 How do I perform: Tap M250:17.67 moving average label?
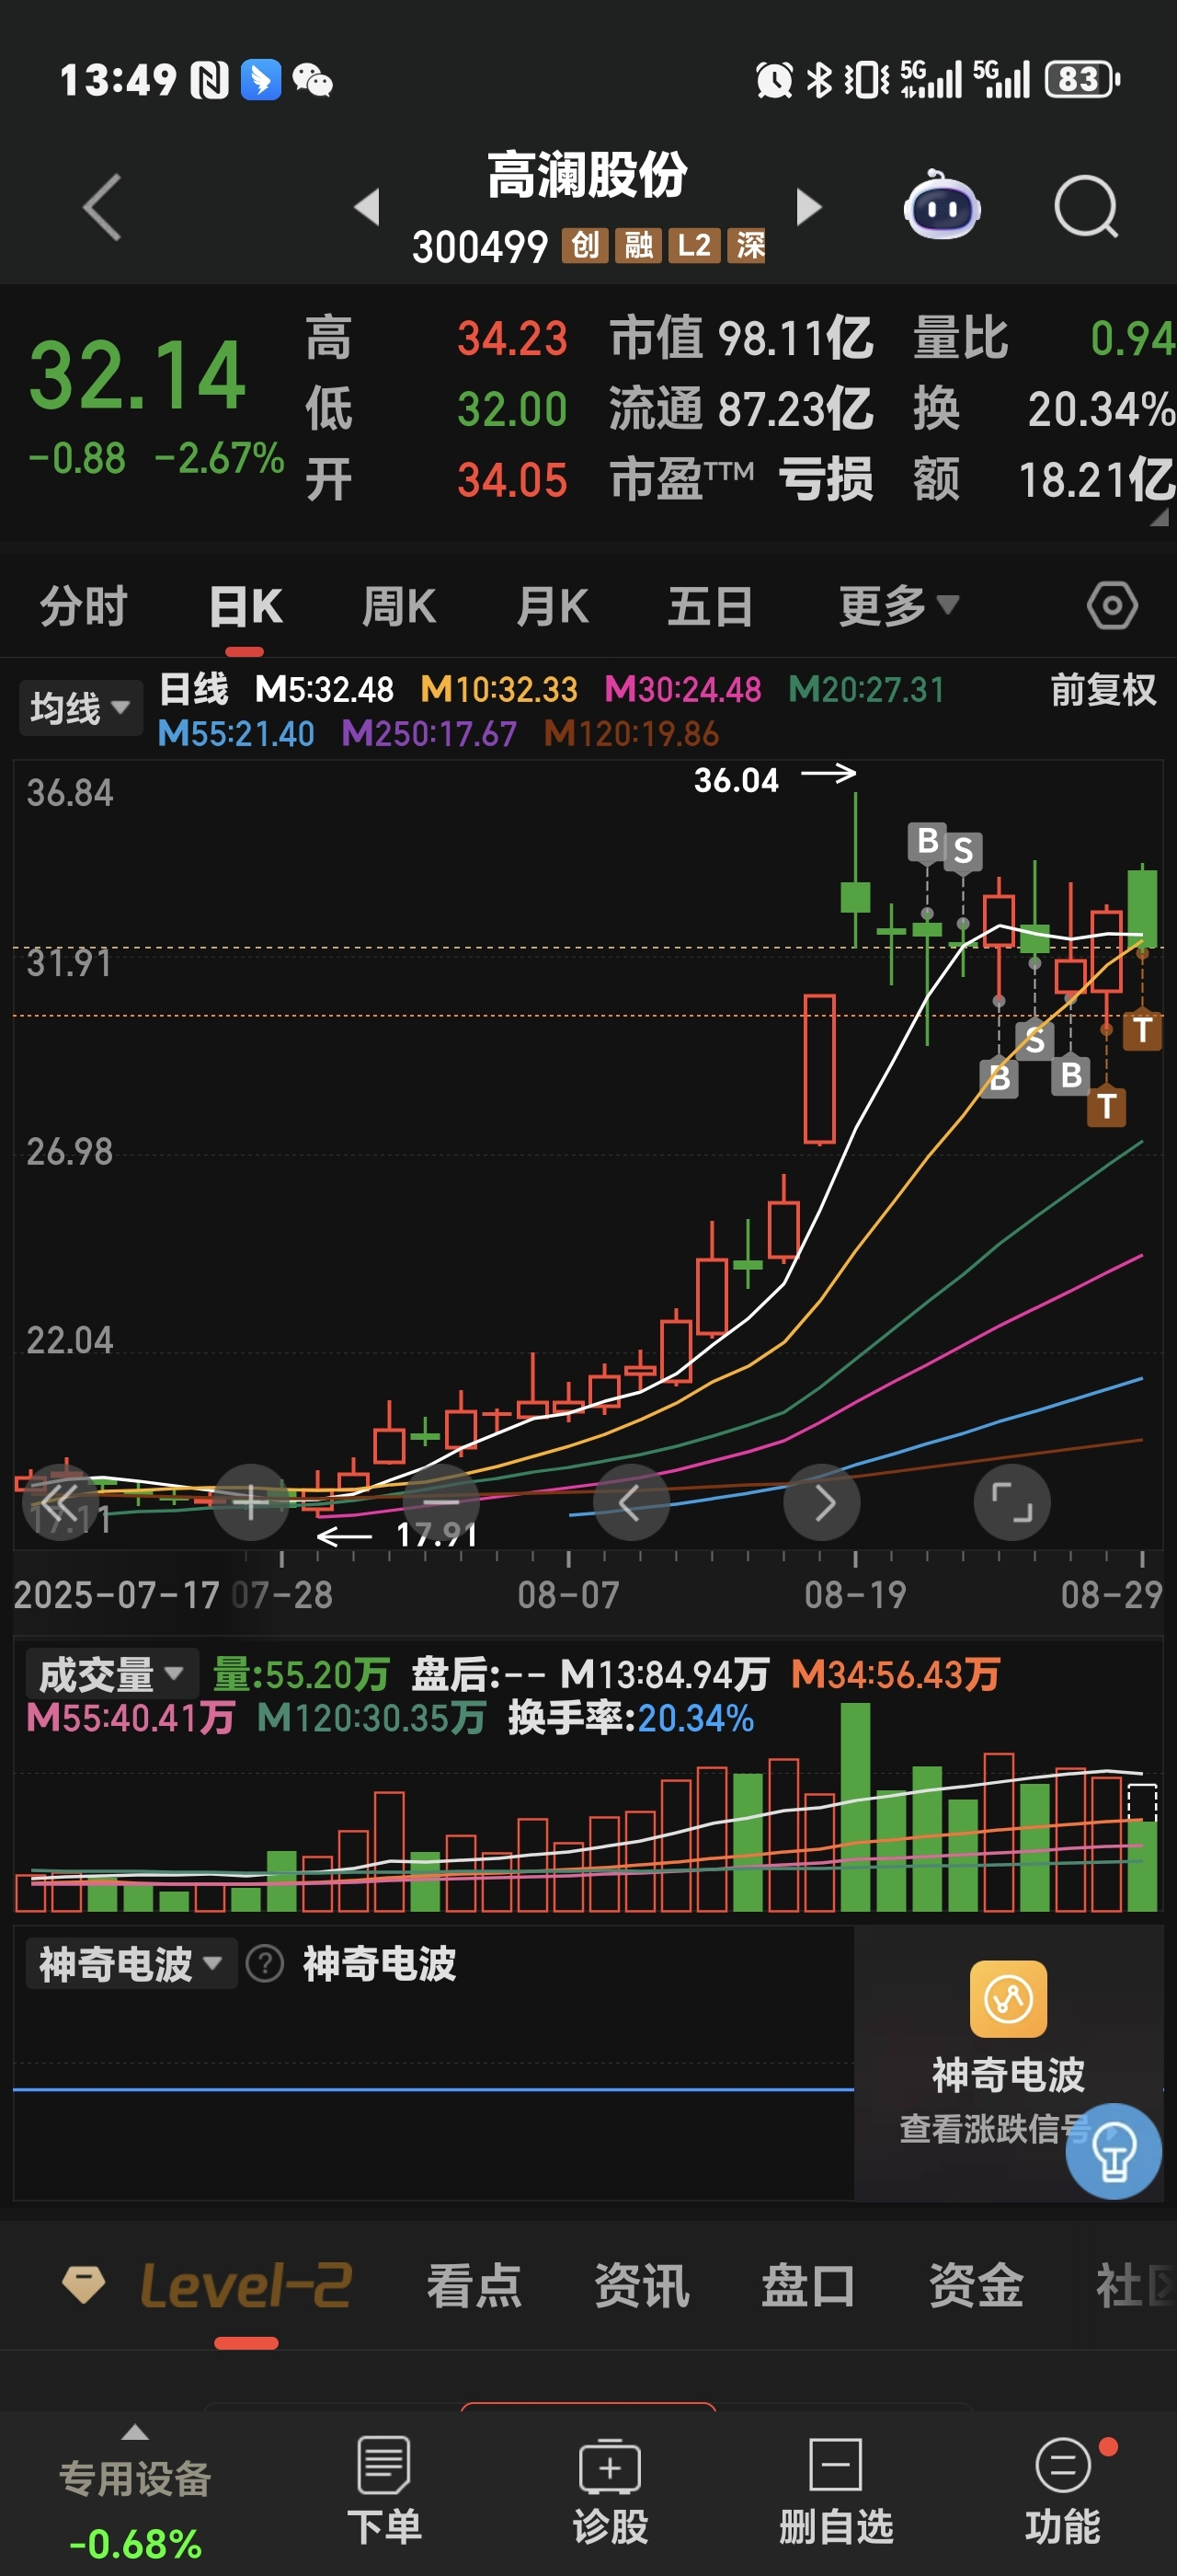[x=429, y=734]
